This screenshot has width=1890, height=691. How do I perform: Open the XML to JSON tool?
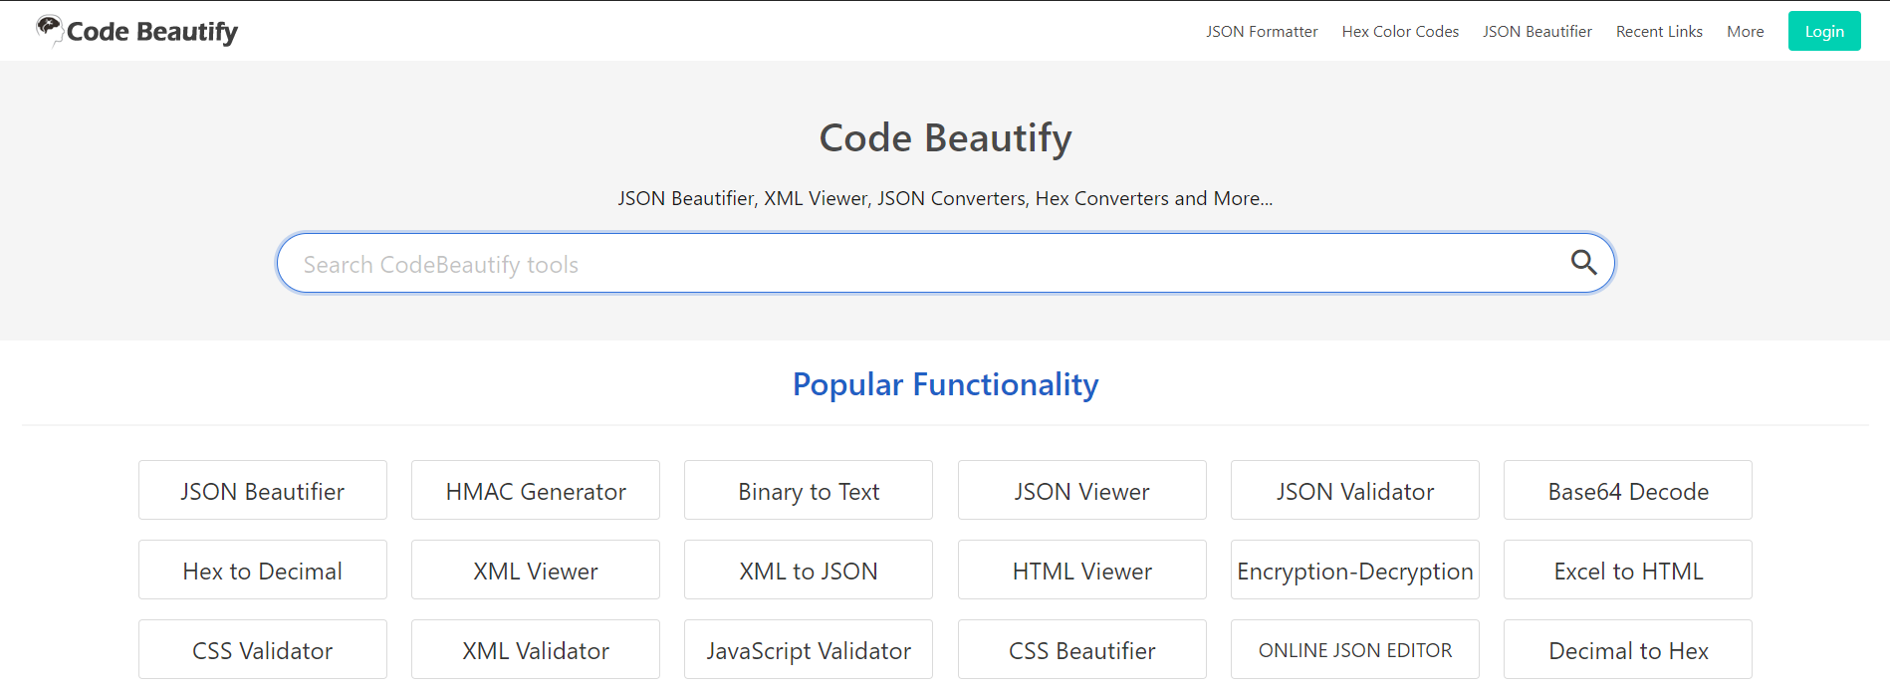809,570
